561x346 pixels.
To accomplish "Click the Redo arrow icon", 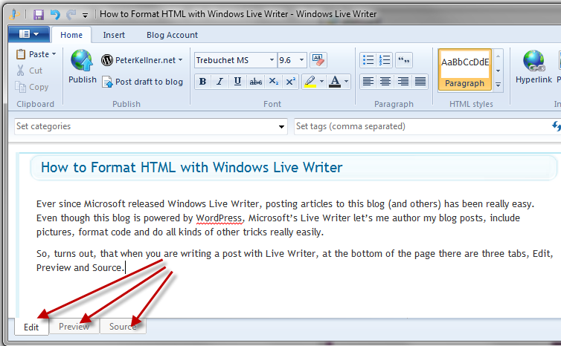I will (71, 14).
